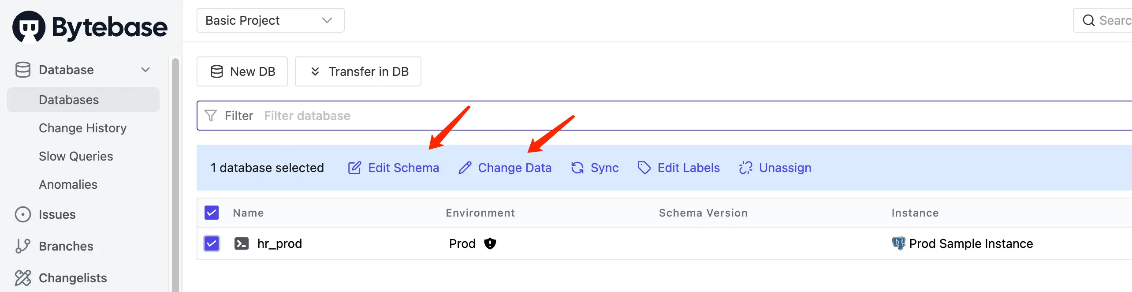Collapse the Database sidebar section

pyautogui.click(x=145, y=70)
